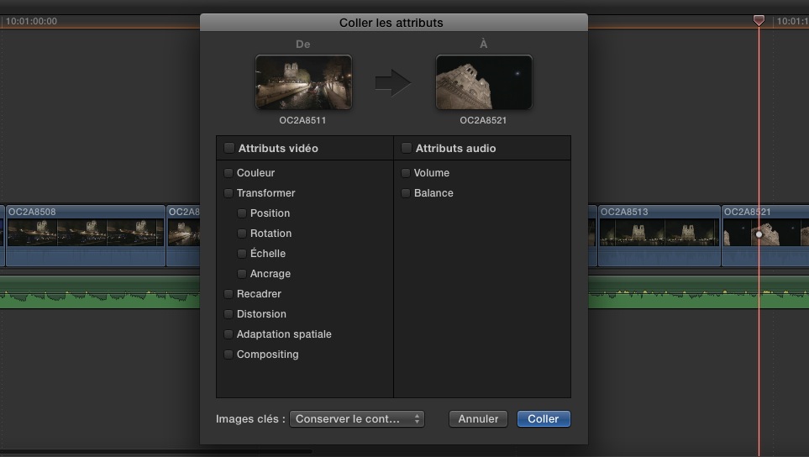Click the OC2A8521 label under the À thumbnail
The height and width of the screenshot is (457, 809).
tap(483, 120)
